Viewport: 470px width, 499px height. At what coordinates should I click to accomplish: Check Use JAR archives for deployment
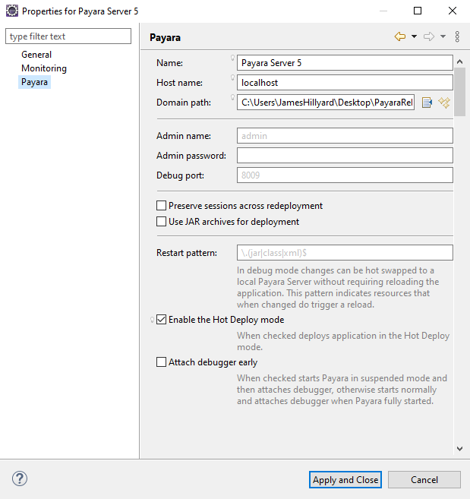point(161,222)
